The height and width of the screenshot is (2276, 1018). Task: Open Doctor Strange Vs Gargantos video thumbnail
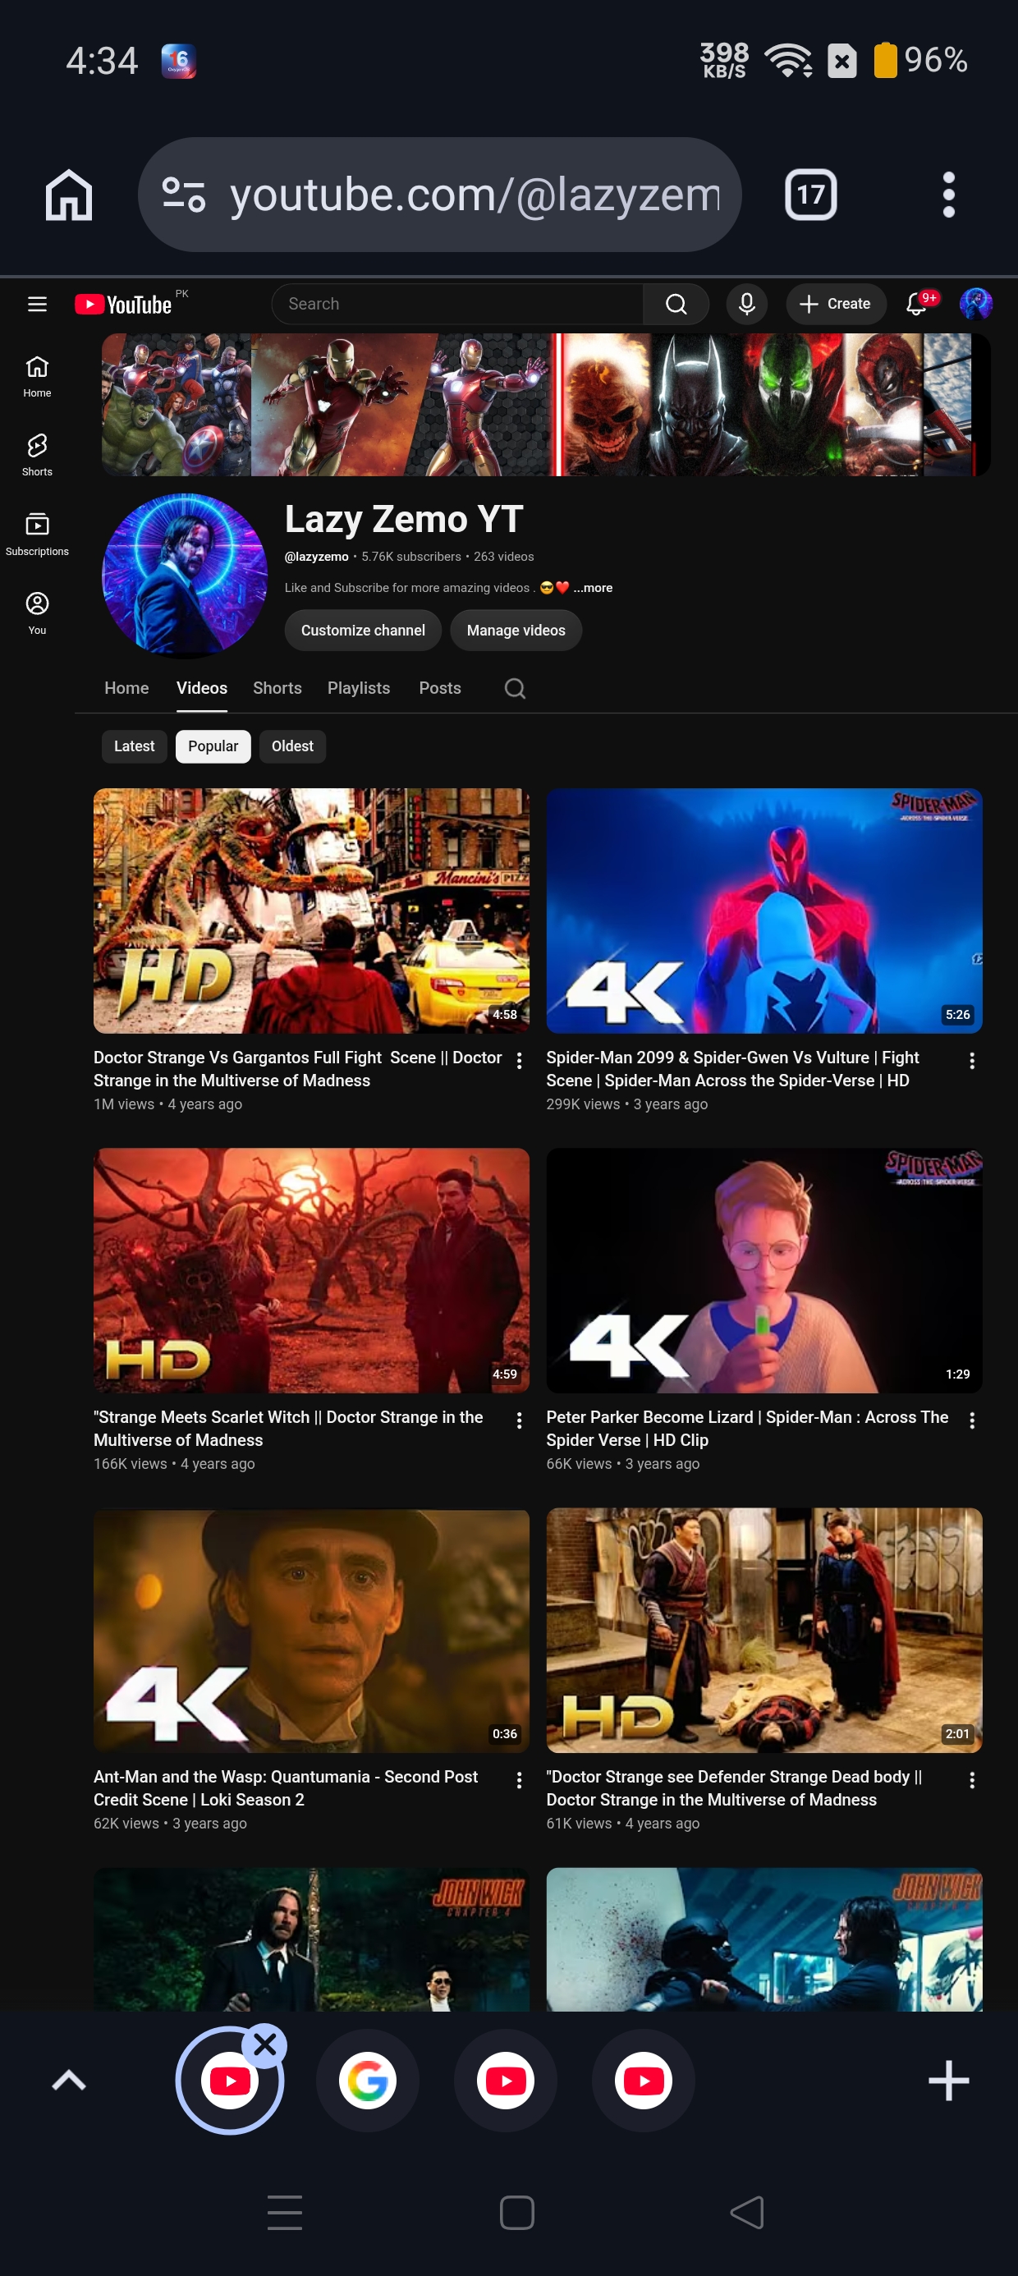312,911
